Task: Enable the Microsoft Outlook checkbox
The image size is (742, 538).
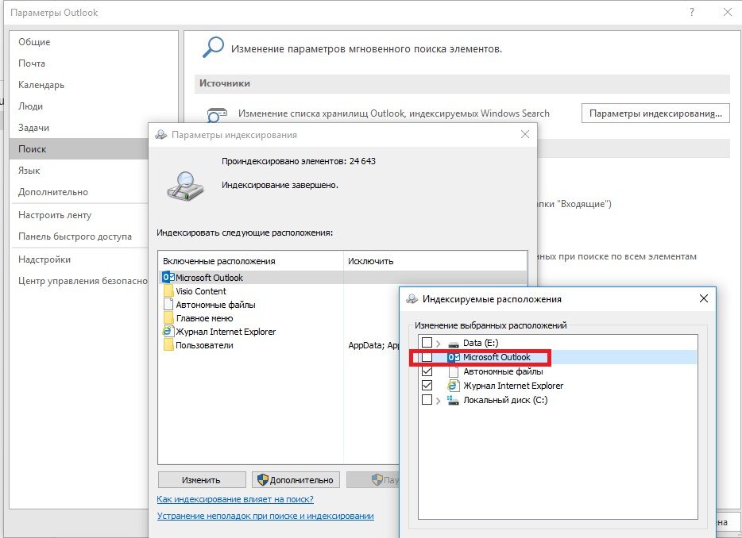Action: (427, 357)
